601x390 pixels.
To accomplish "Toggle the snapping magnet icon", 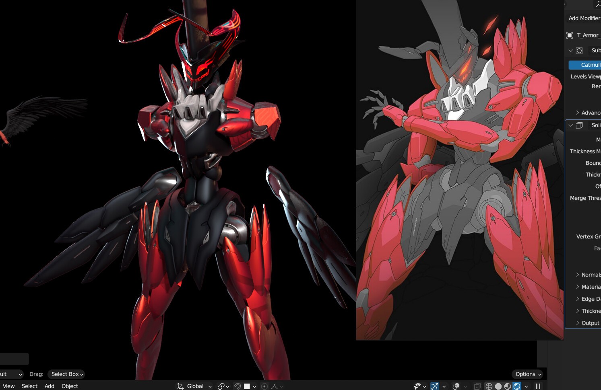I will click(238, 386).
